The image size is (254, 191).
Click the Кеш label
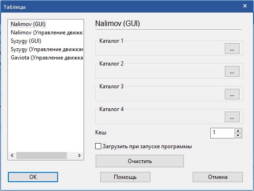[101, 132]
